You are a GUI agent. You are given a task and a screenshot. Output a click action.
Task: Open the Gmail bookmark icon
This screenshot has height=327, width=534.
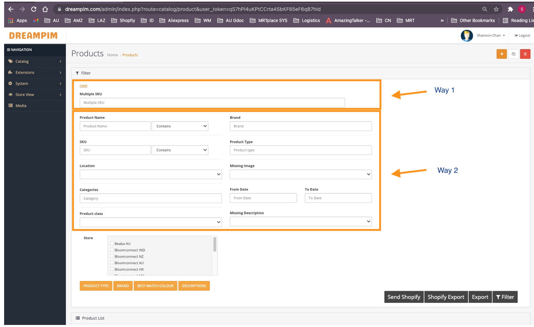[x=36, y=21]
